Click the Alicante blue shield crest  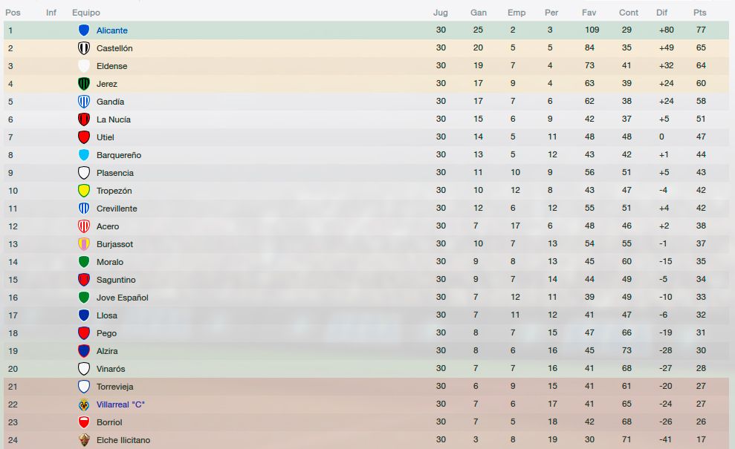[84, 30]
